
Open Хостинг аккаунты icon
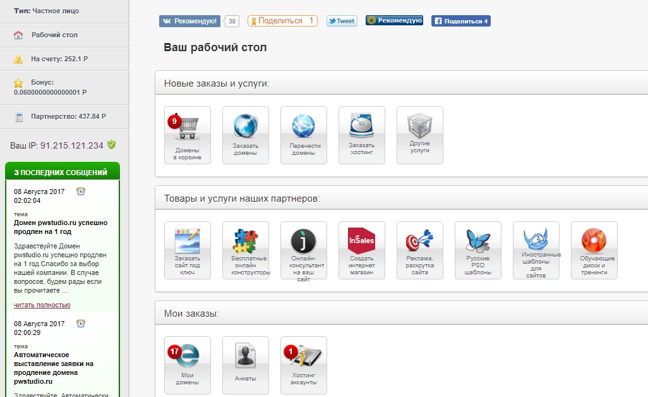(303, 365)
